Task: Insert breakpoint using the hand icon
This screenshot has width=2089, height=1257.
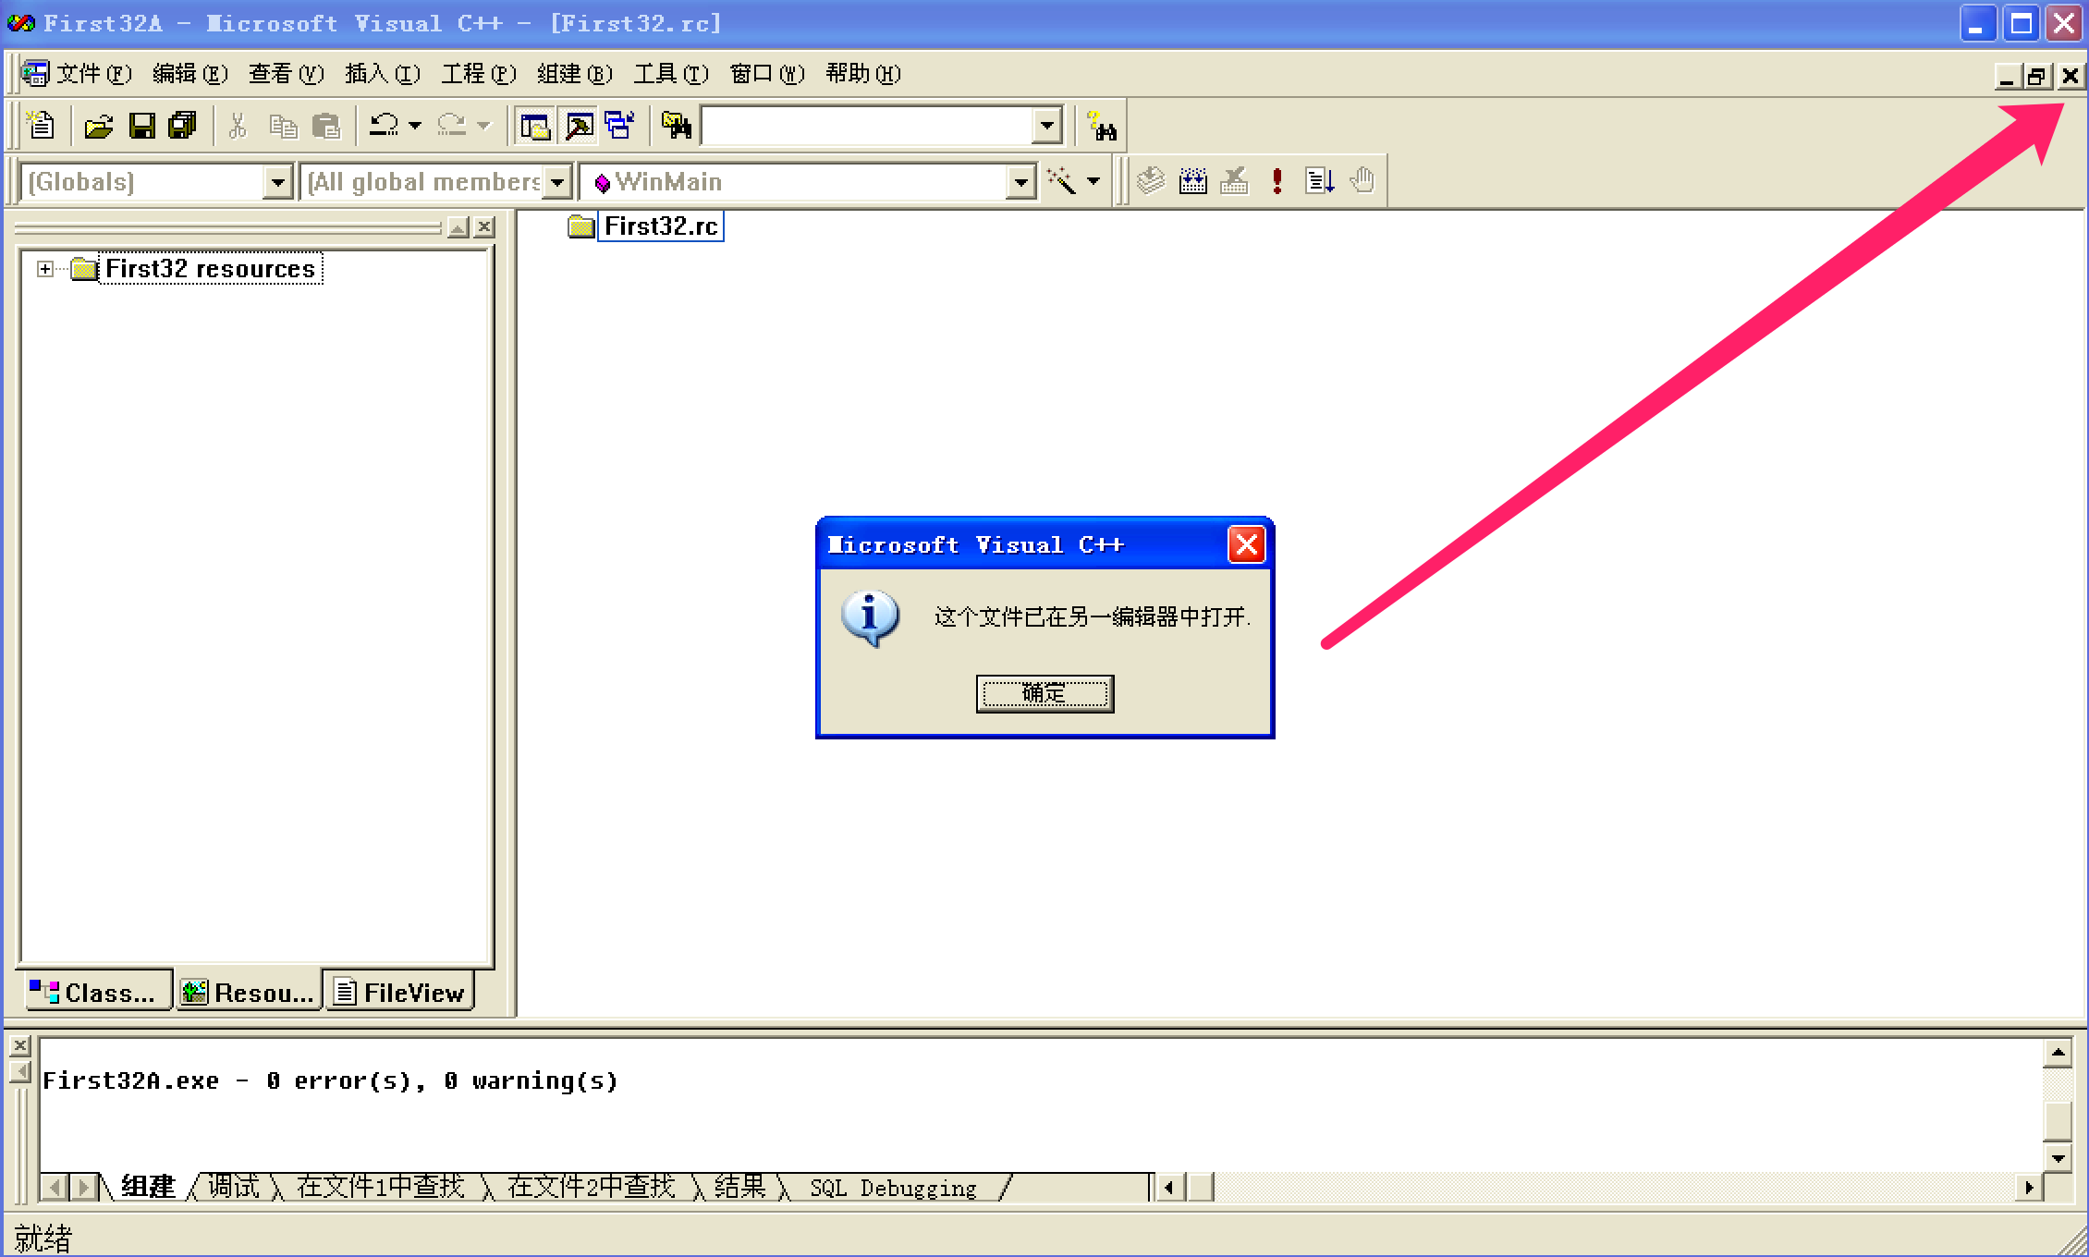Action: 1362,180
